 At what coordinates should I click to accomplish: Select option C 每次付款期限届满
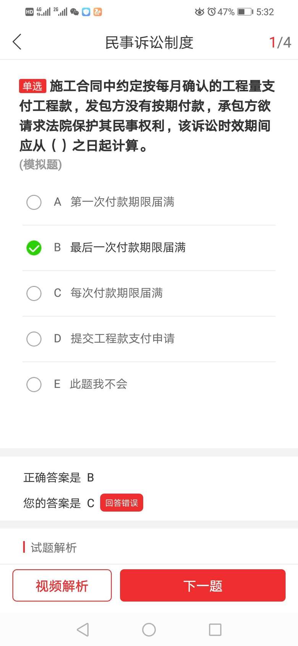tap(34, 293)
